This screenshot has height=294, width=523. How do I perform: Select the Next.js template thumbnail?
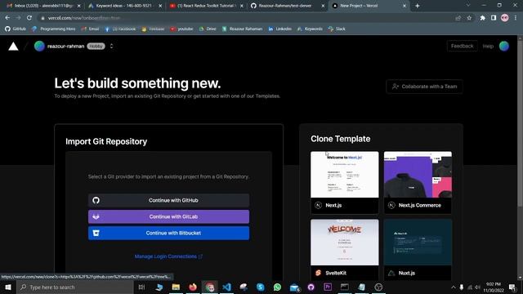pos(345,175)
